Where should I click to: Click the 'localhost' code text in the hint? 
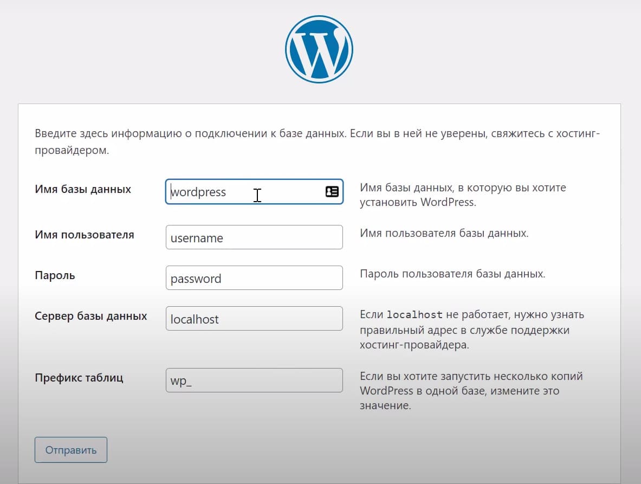[x=414, y=315]
